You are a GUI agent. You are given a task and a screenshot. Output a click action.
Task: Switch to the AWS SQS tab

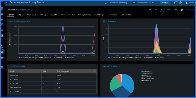point(43,15)
